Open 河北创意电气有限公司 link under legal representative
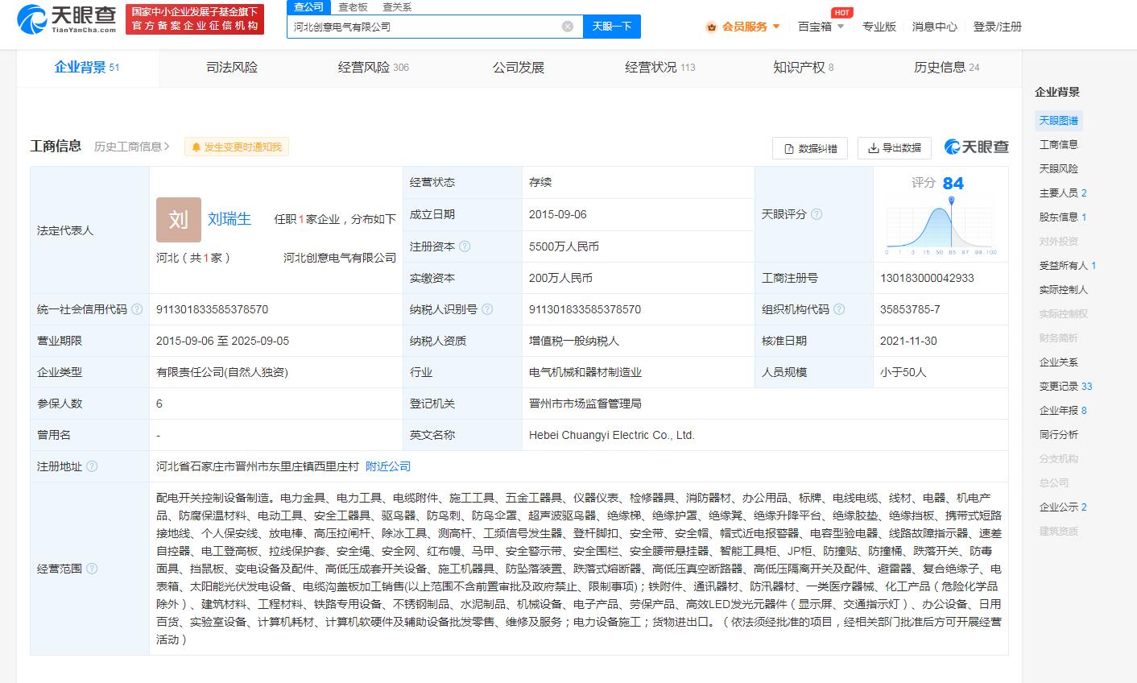Image resolution: width=1137 pixels, height=683 pixels. 340,258
